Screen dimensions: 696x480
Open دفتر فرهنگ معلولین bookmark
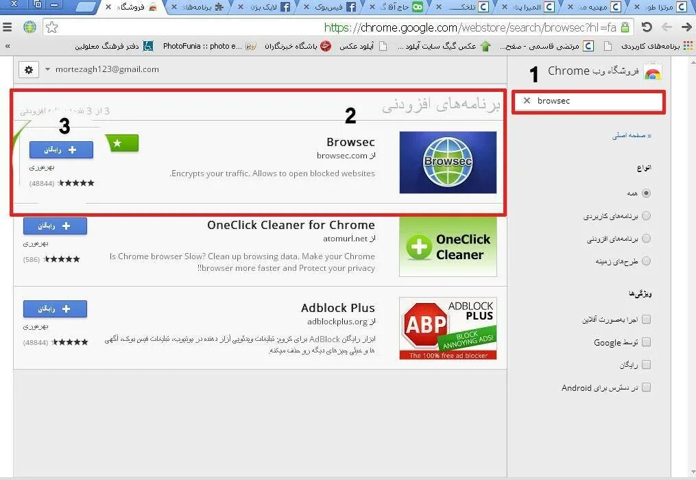(x=114, y=46)
